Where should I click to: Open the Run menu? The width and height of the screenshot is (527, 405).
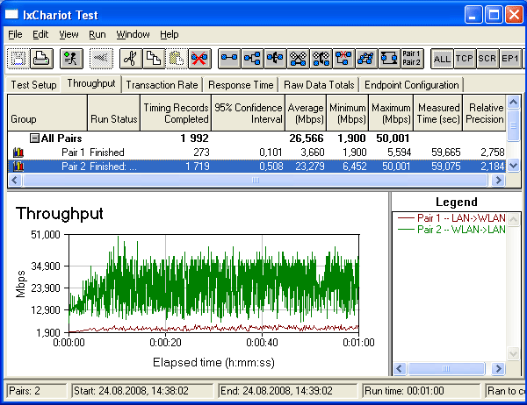pyautogui.click(x=97, y=34)
